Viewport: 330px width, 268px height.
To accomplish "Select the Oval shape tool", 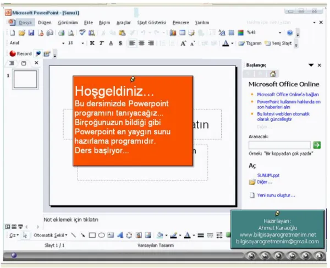I will coord(101,235).
